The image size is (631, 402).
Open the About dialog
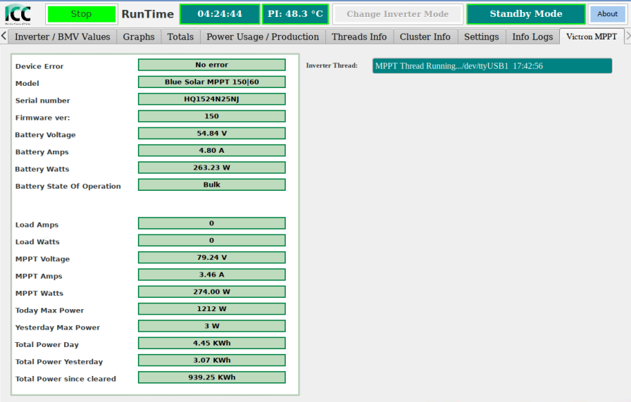tap(607, 14)
